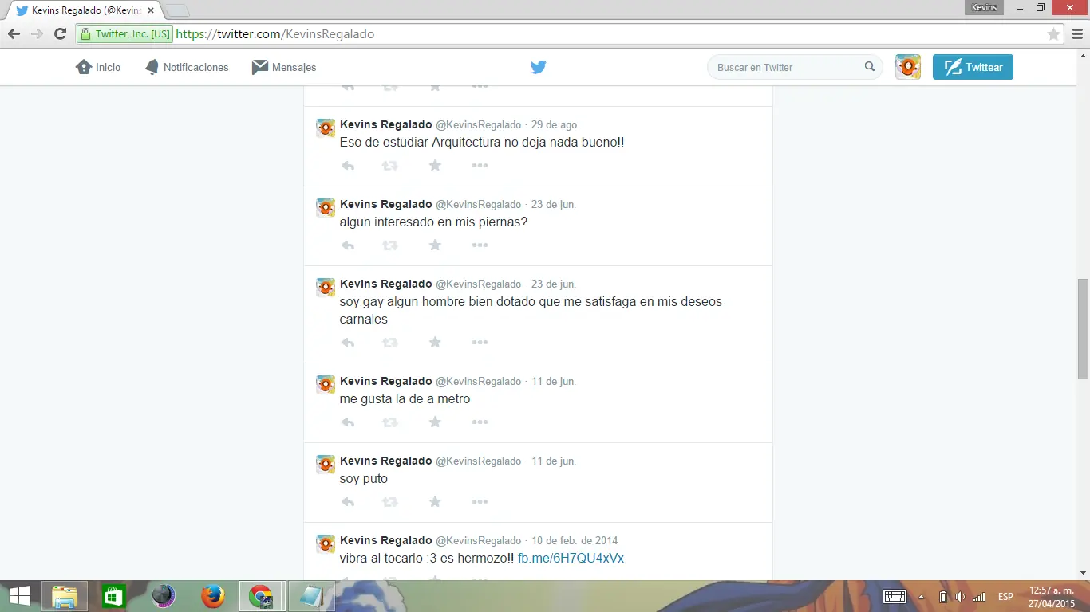Open timestamp of 'me gusta la de a metro' tweet
Viewport: 1090px width, 612px height.
coord(554,381)
